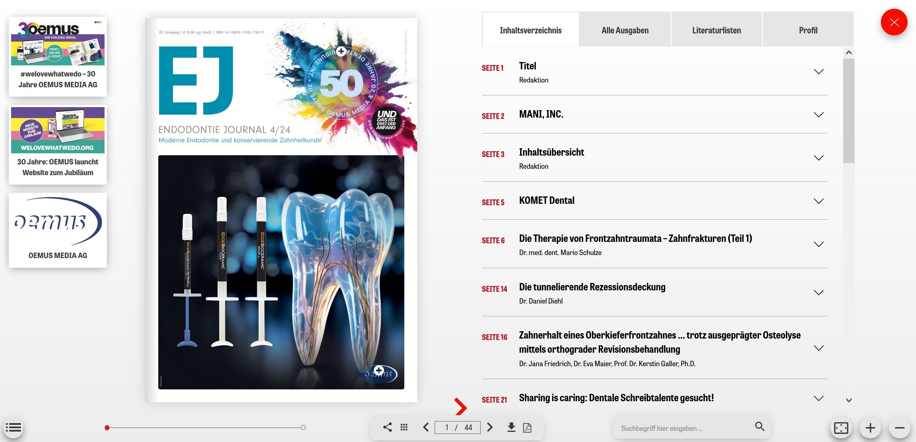Expand the MANI, INC. entry chevron

click(x=819, y=115)
